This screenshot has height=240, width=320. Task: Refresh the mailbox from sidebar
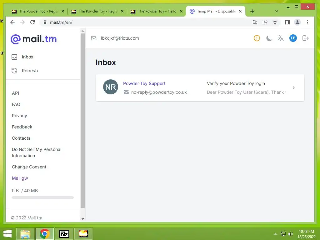[25, 71]
